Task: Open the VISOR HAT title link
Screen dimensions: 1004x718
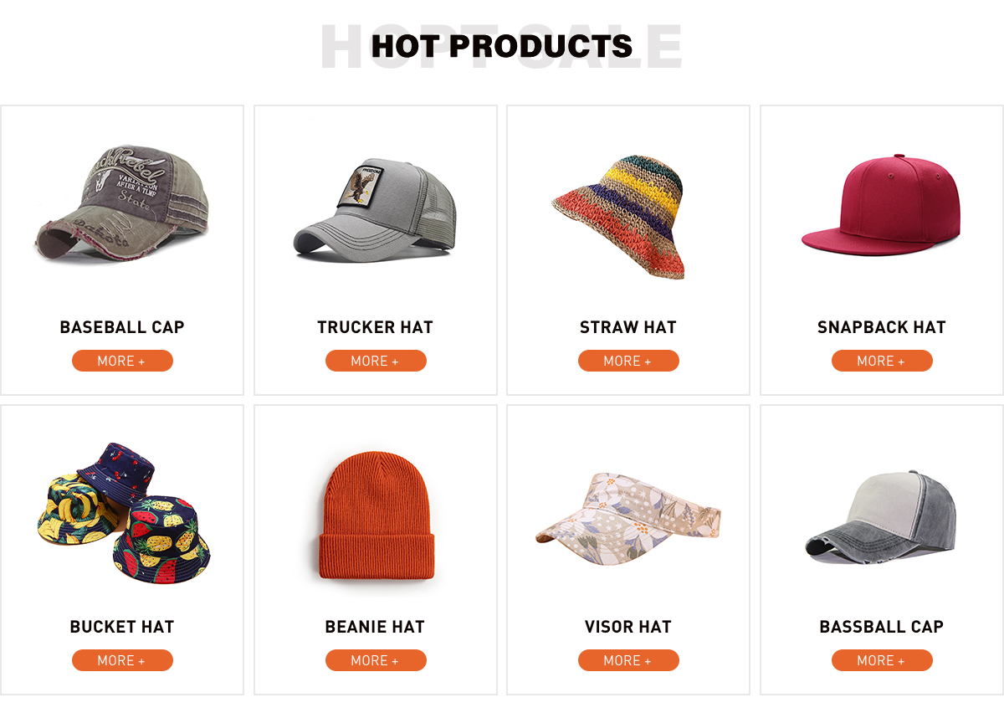Action: point(628,627)
